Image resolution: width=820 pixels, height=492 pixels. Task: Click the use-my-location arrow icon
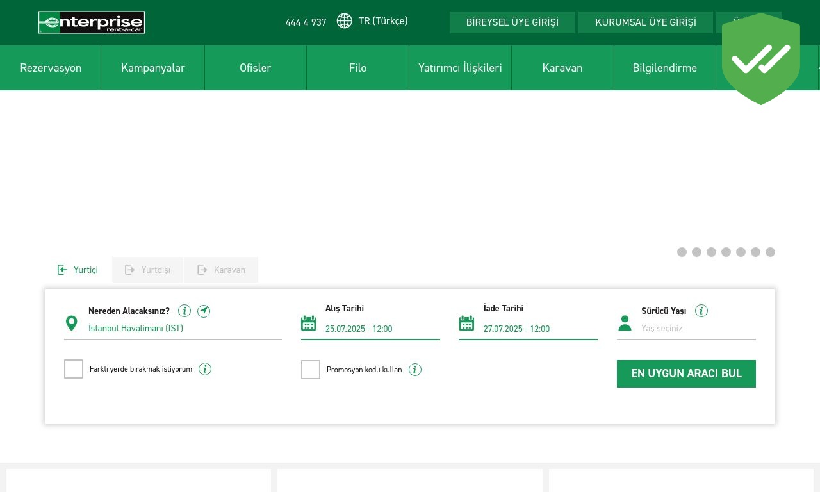pos(204,311)
